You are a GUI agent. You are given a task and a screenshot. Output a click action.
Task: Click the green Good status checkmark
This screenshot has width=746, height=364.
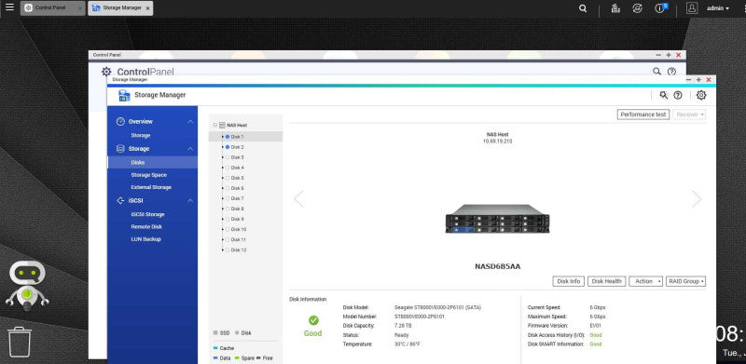click(x=313, y=320)
